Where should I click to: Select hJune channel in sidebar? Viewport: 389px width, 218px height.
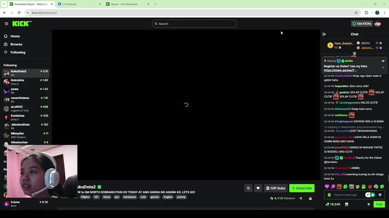click(x=26, y=204)
